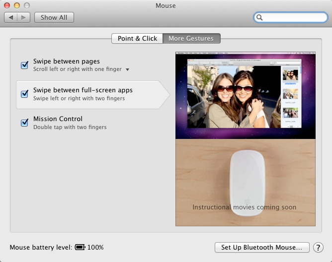Viewport: 332px width, 262px height.
Task: Click the white Magic Mouse image
Action: point(247,183)
